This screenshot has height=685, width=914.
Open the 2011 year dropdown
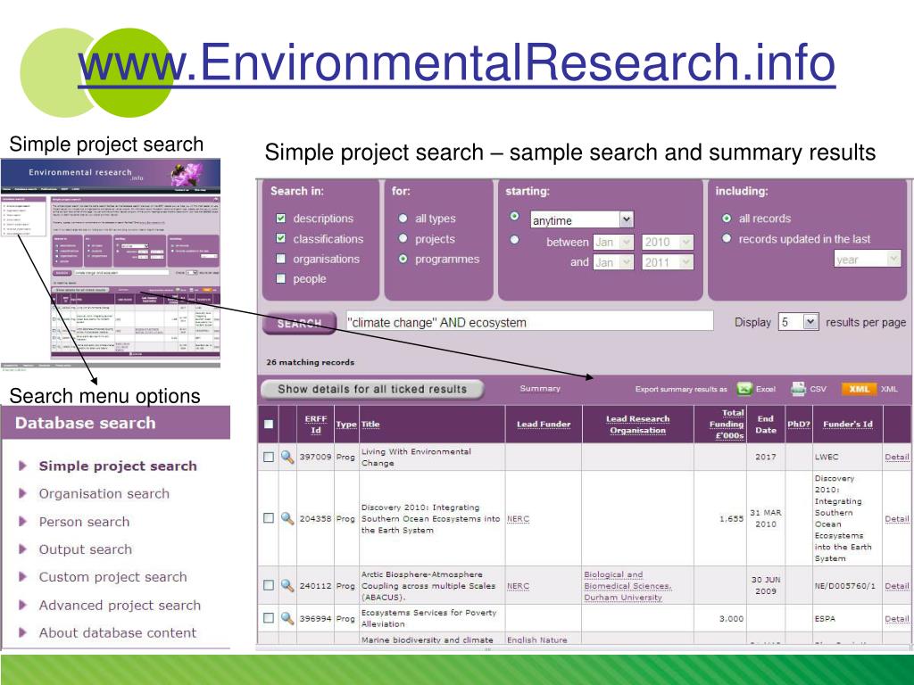click(668, 262)
